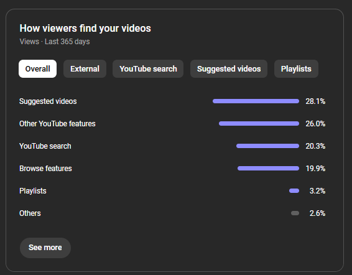Click the Views Last 365 days subtitle
The width and height of the screenshot is (352, 275).
pos(55,42)
